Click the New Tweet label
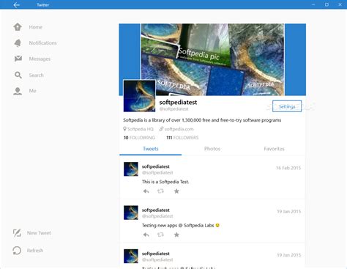The width and height of the screenshot is (347, 269). point(39,233)
